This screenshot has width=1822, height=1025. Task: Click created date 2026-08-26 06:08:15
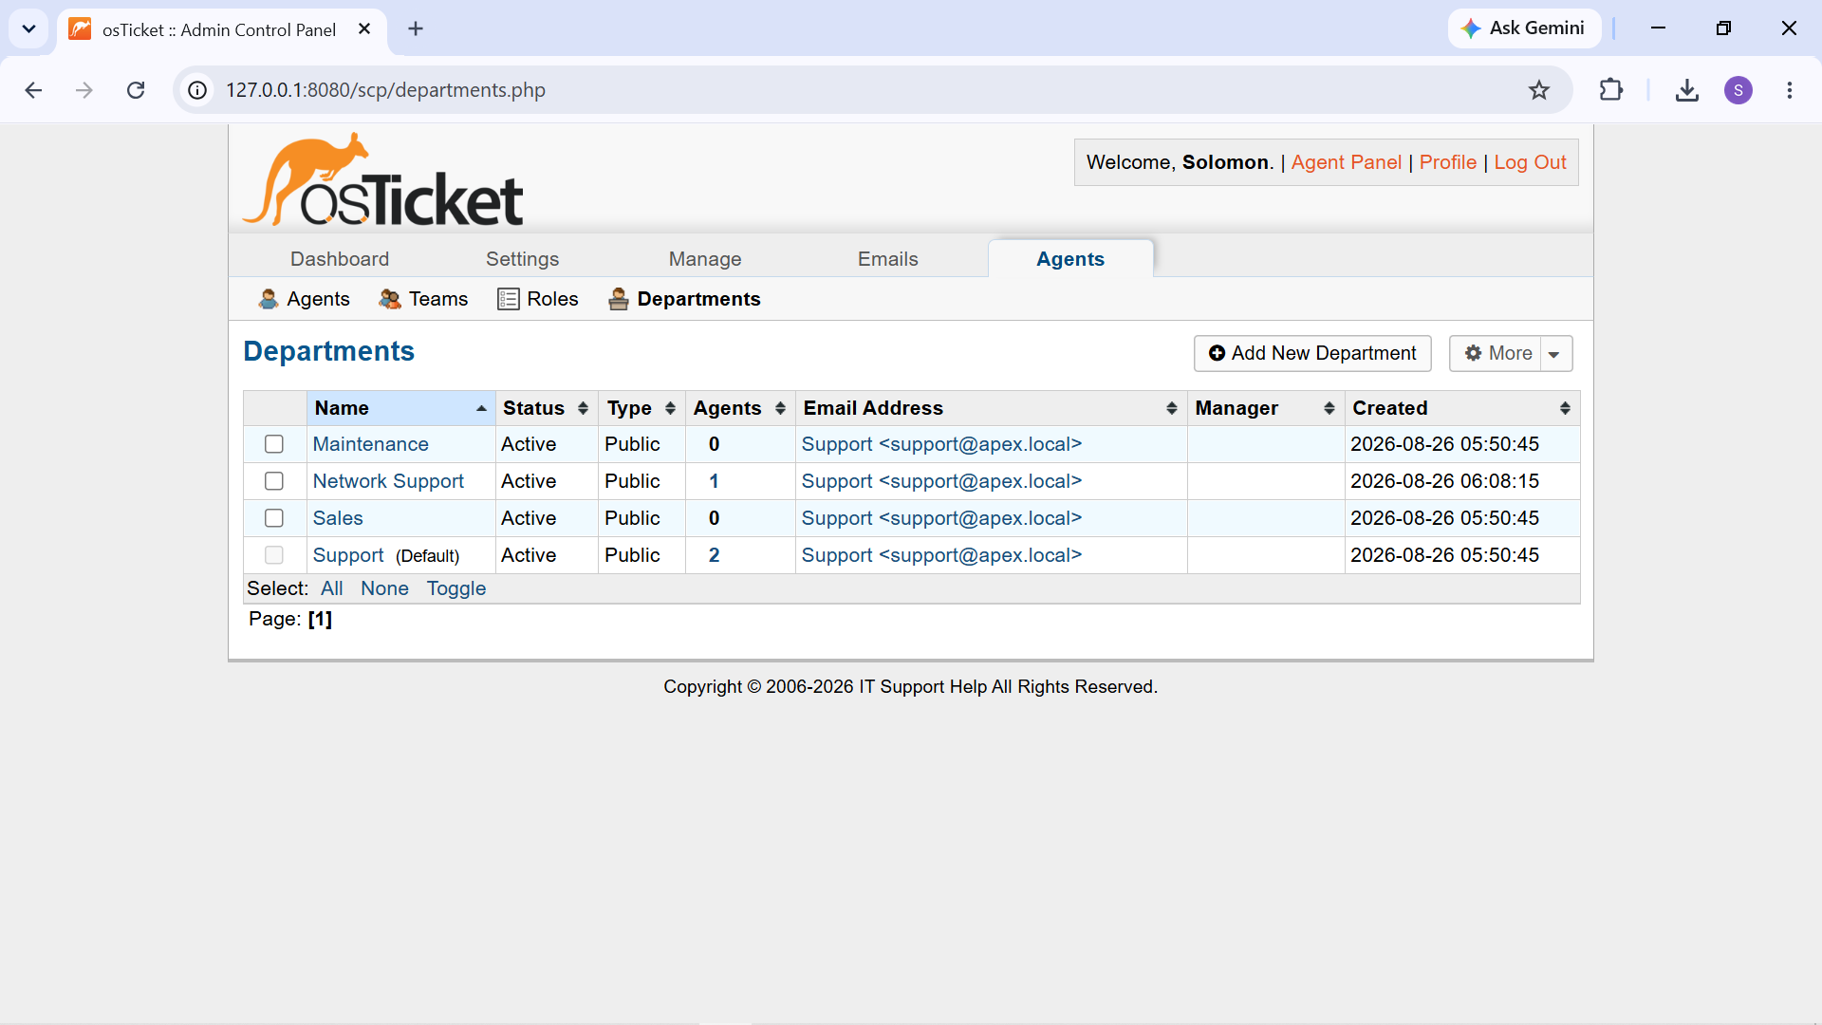[x=1444, y=481]
